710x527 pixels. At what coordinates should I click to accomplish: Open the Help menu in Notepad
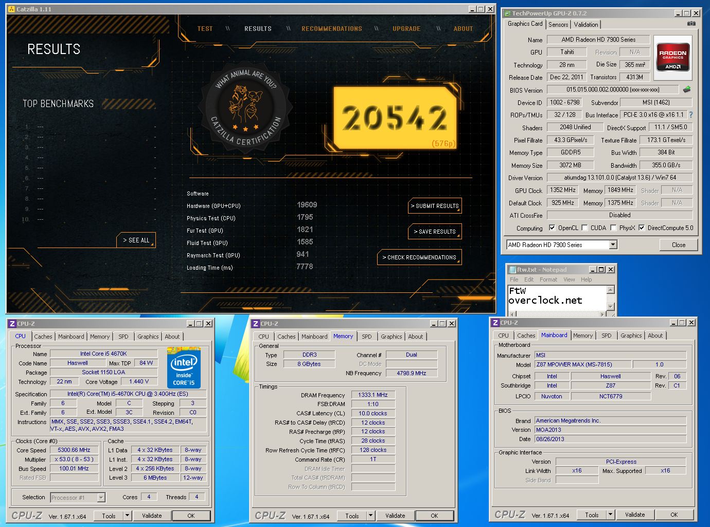click(x=587, y=279)
